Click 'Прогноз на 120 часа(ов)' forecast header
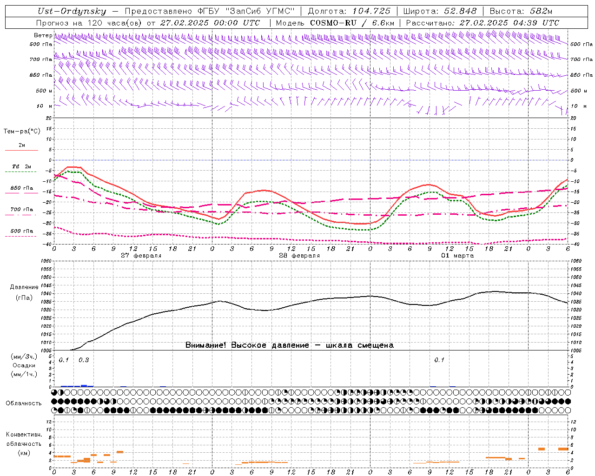Image resolution: width=595 pixels, height=476 pixels. [x=89, y=23]
